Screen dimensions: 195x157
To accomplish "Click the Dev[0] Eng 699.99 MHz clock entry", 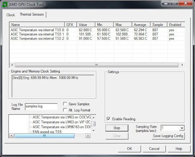I will [x=45, y=78].
